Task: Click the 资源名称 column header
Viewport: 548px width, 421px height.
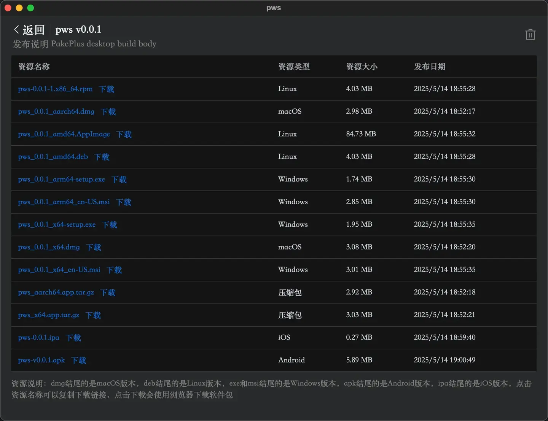Action: pyautogui.click(x=33, y=67)
